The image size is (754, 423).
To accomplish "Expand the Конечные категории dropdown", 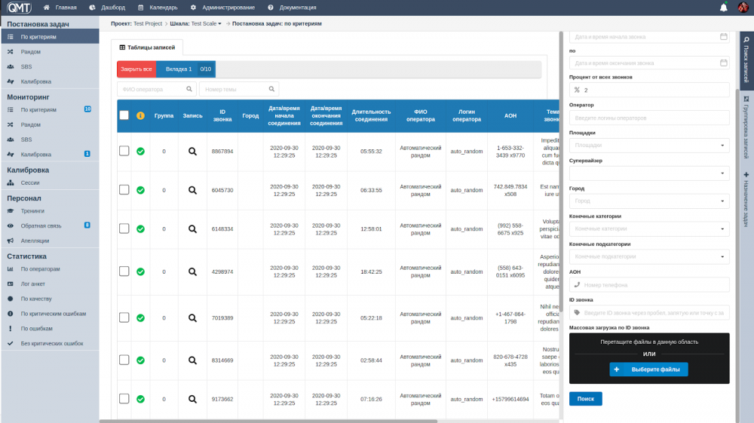I will click(x=649, y=228).
